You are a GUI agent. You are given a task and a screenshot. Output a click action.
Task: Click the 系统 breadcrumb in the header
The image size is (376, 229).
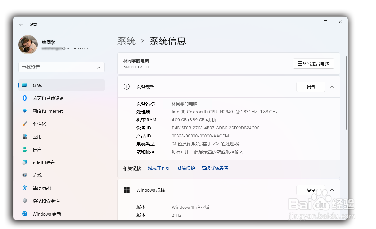coord(127,41)
